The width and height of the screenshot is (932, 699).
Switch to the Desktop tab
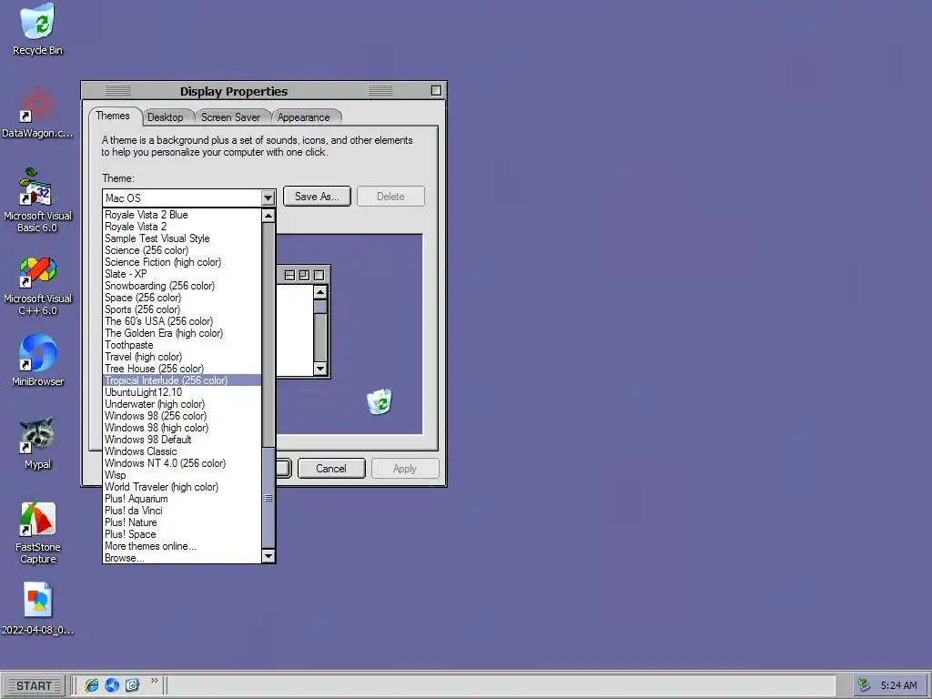pos(166,117)
